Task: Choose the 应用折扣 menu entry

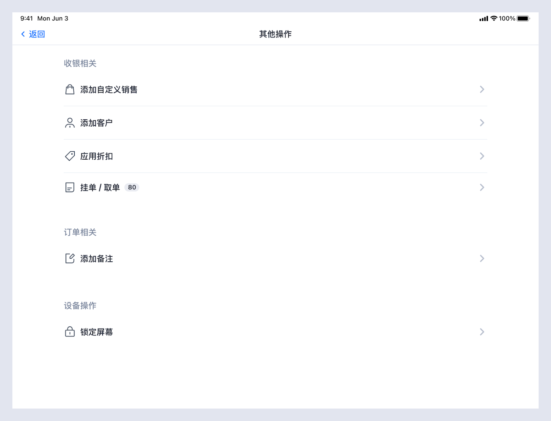Action: 96,156
